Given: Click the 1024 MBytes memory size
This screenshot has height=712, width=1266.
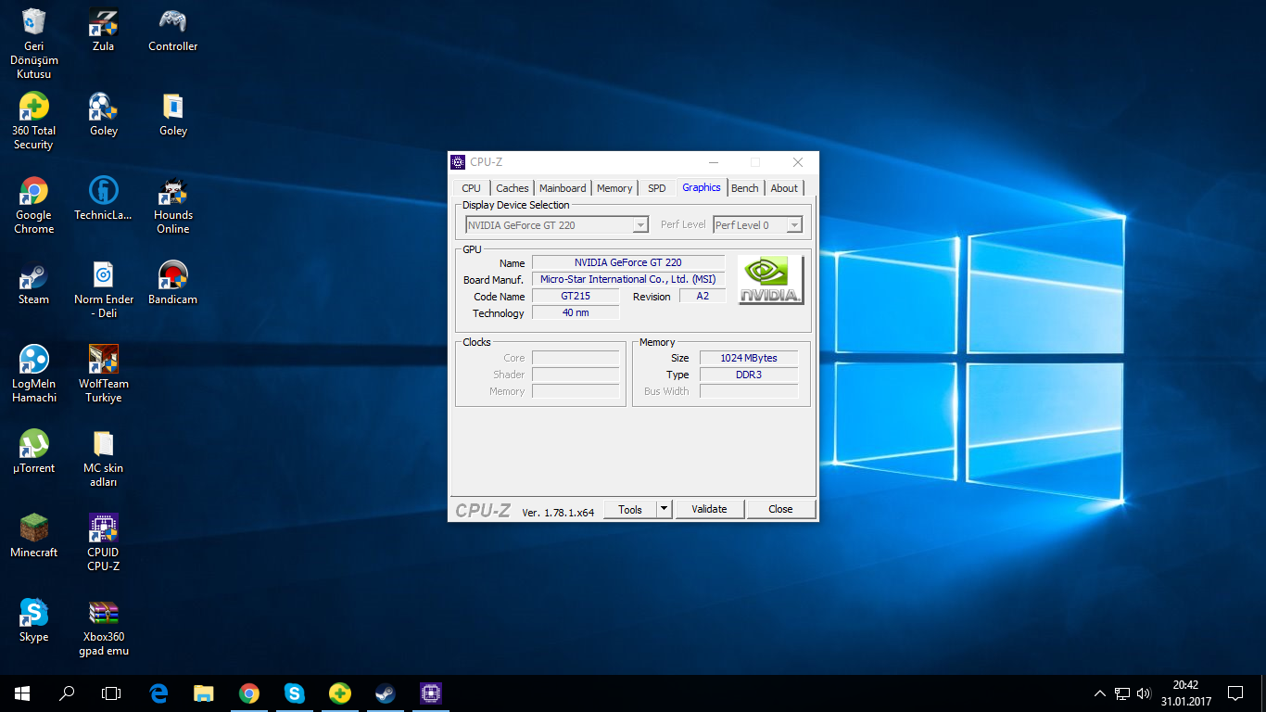Looking at the screenshot, I should (749, 358).
